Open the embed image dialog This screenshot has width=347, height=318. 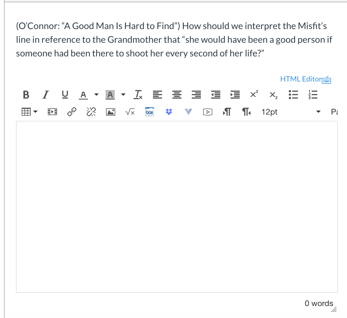111,112
